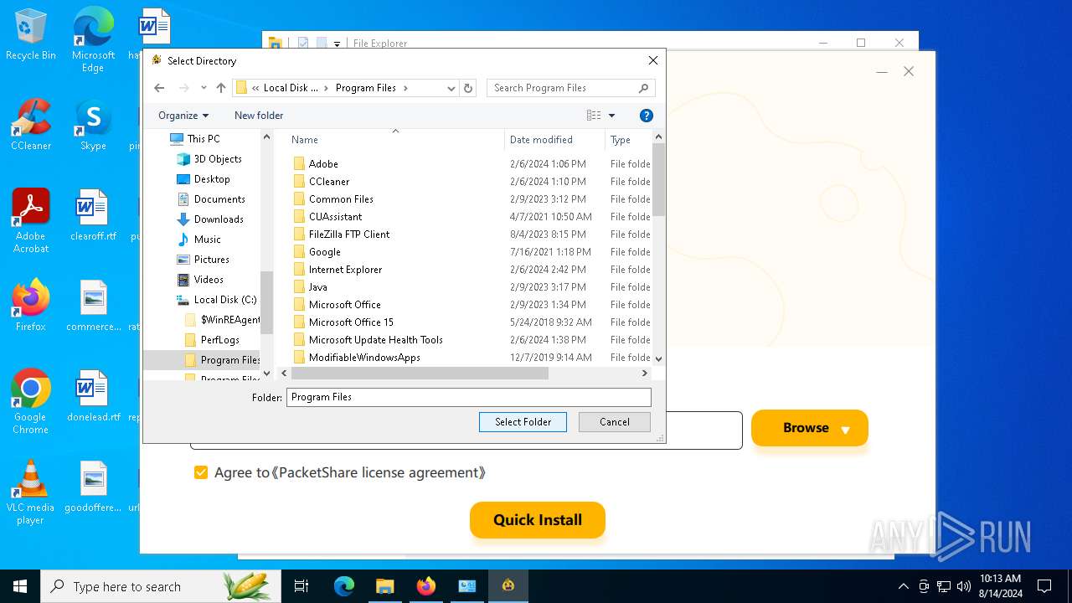1072x603 pixels.
Task: Click the Local Disk breadcrumb segment
Action: coord(291,88)
